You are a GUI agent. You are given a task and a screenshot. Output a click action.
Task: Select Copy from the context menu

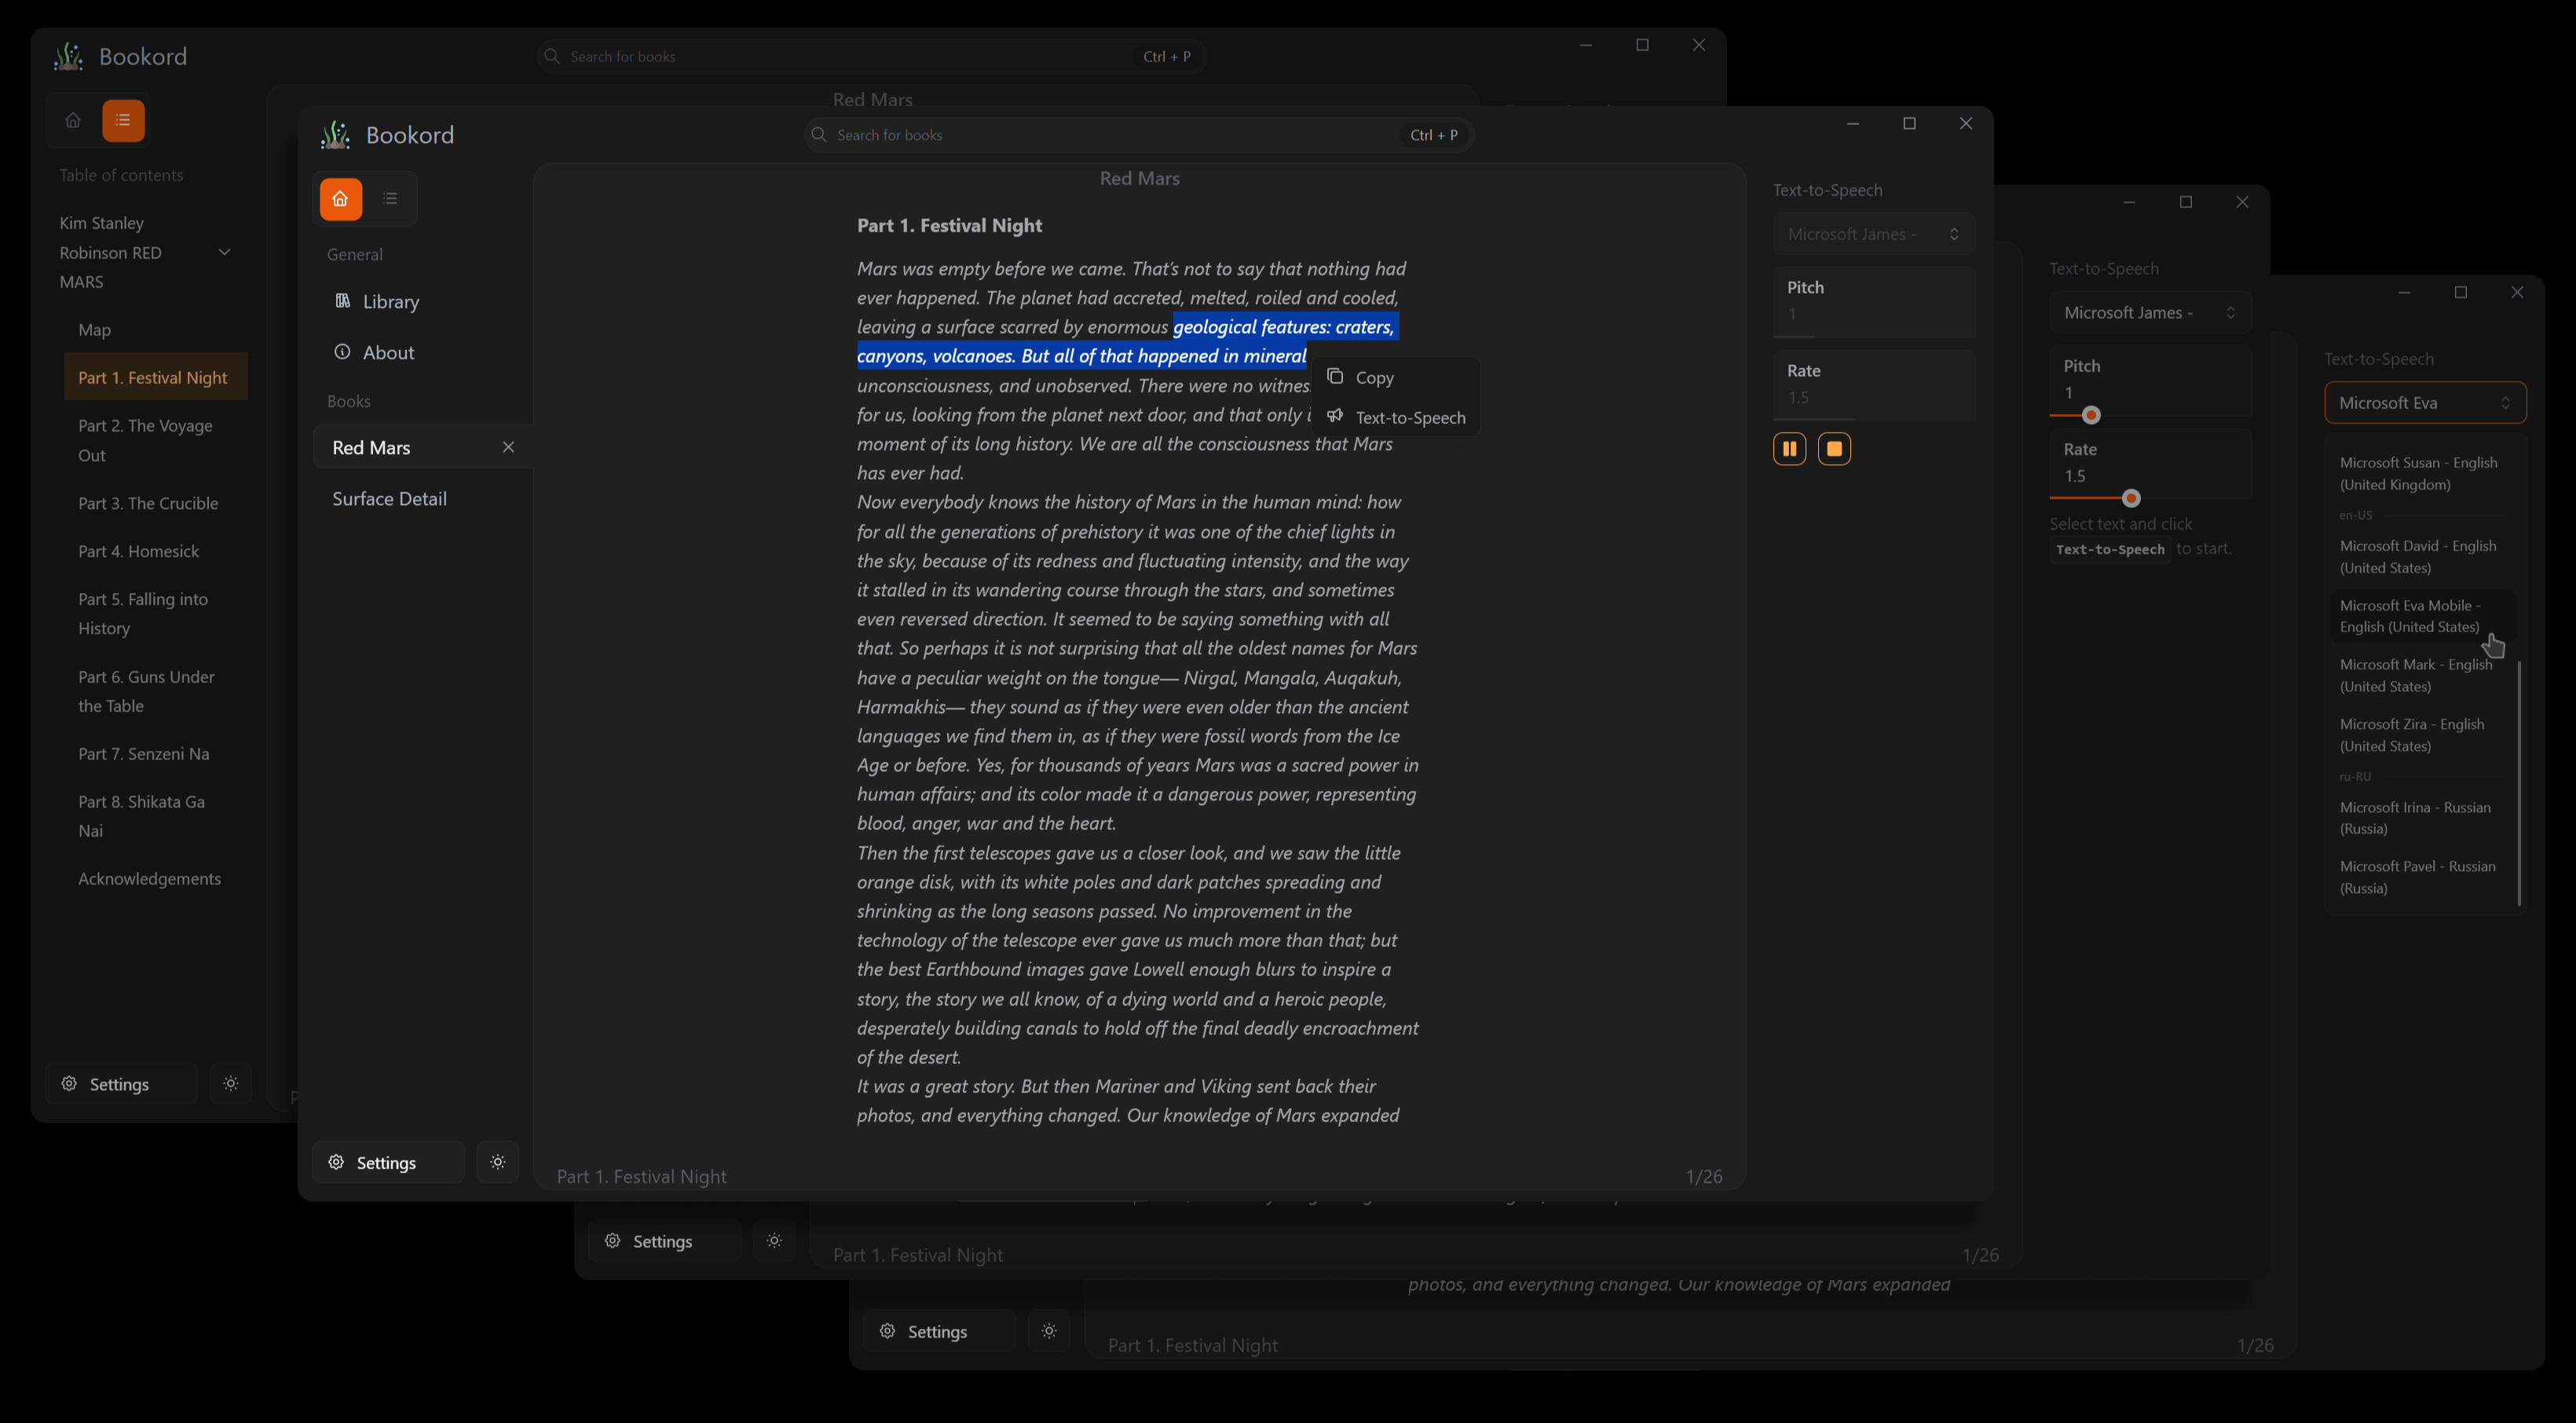tap(1374, 378)
